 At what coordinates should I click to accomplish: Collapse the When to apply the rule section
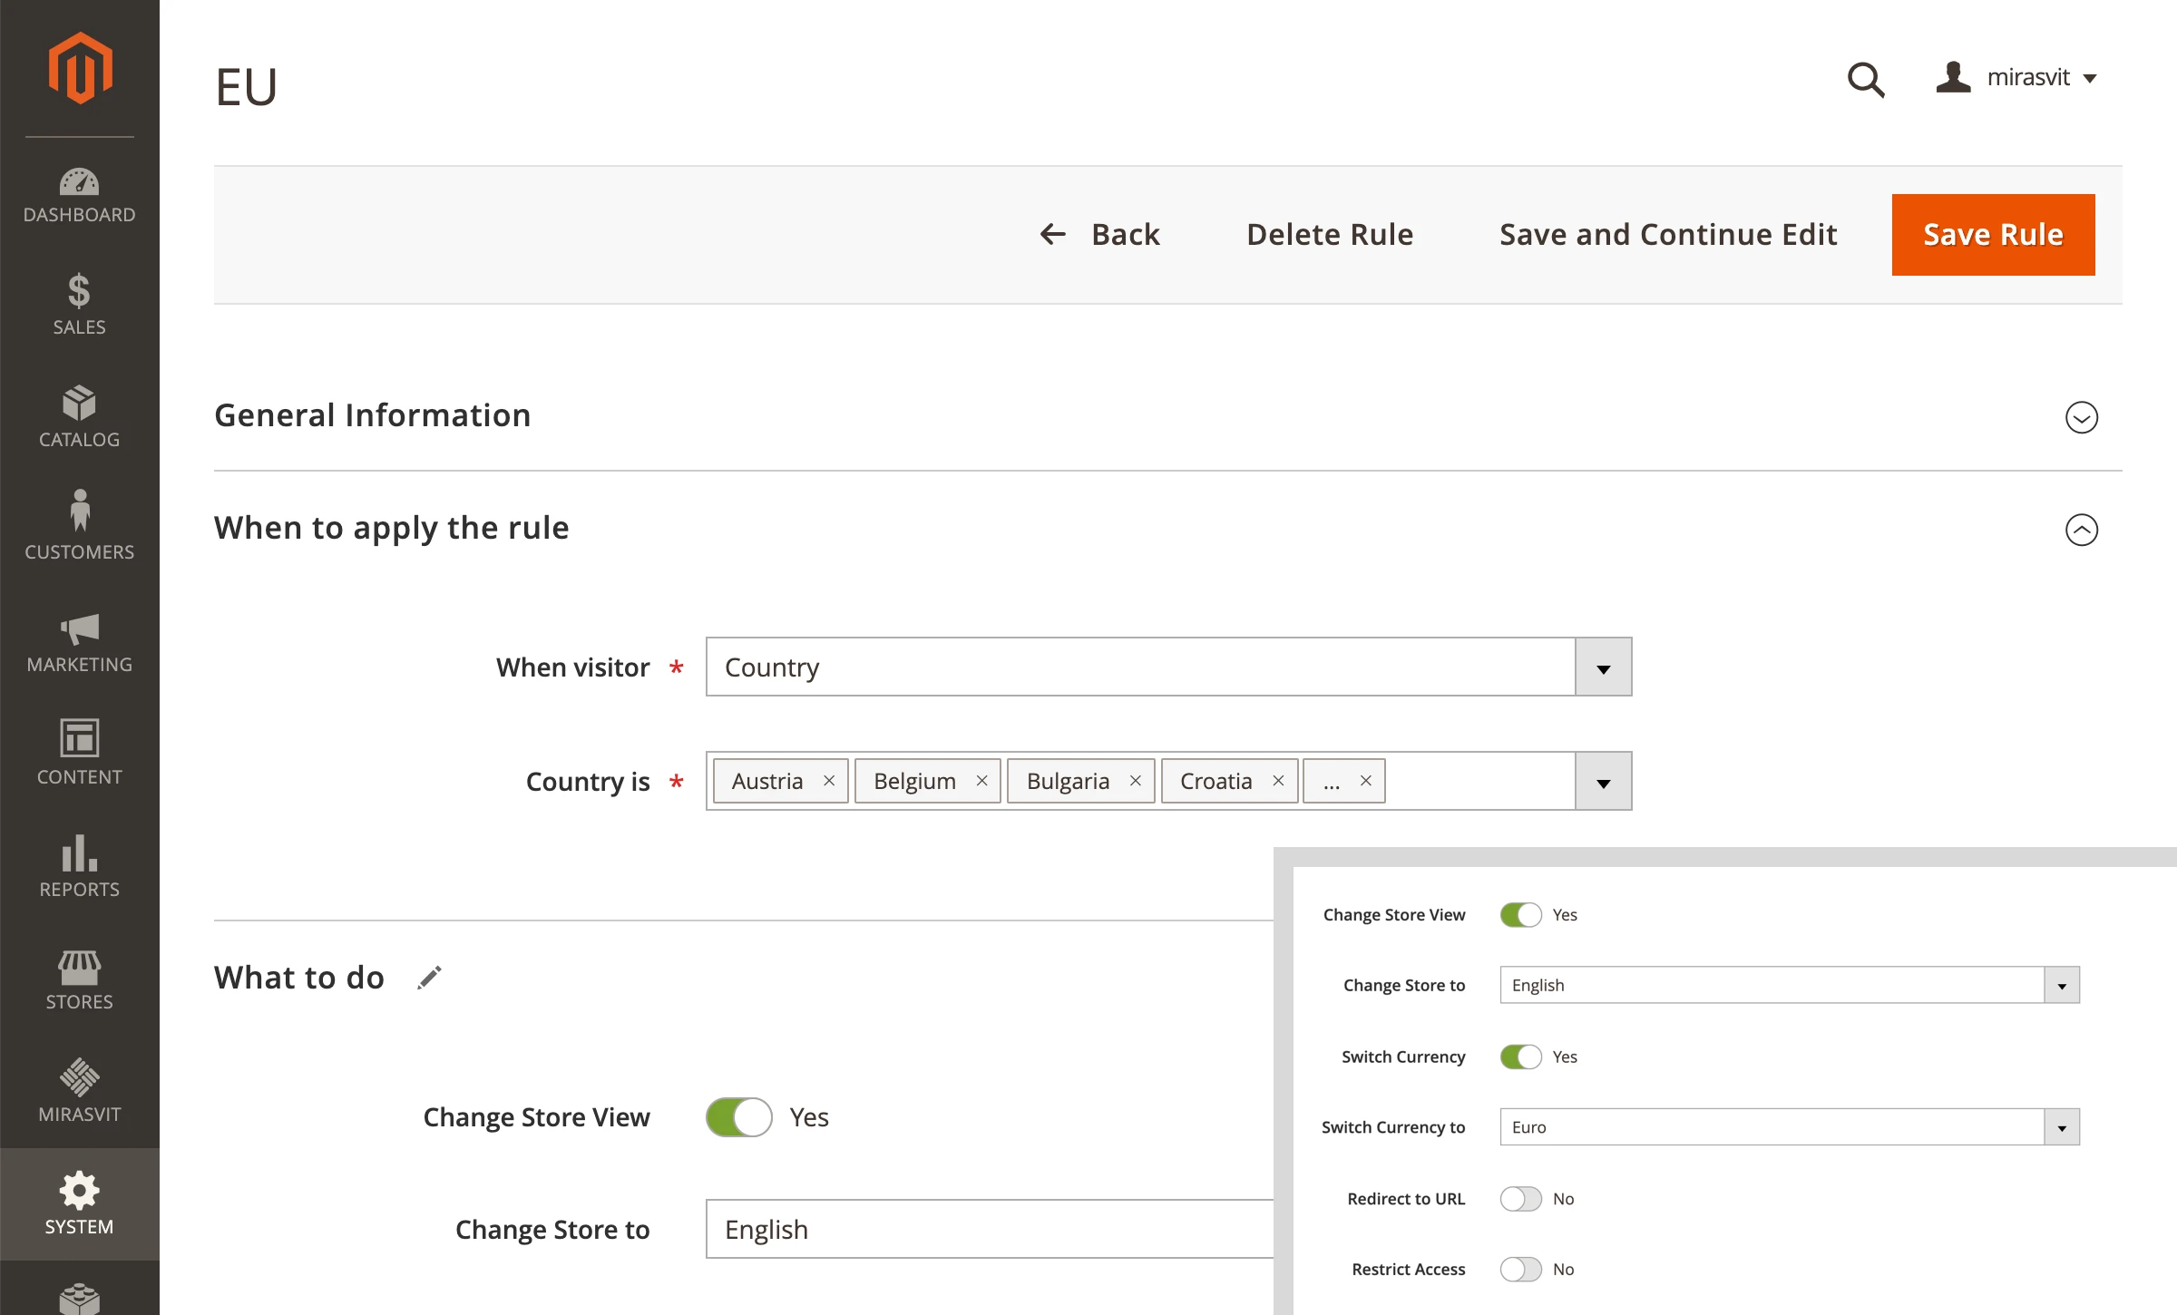coord(2083,530)
